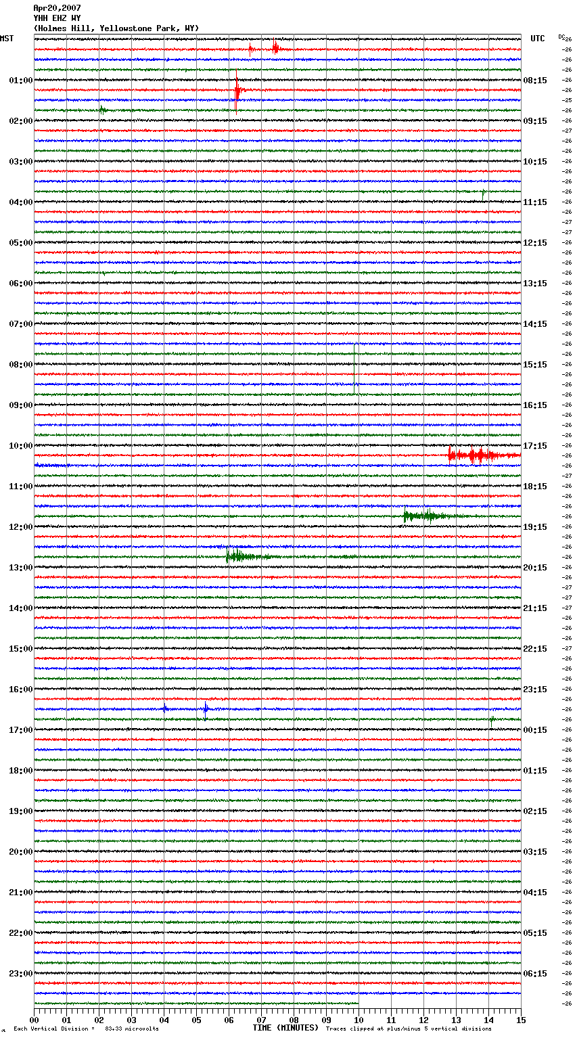The width and height of the screenshot is (575, 1038).
Task: Click the Traces clipped at plus/minus 5 divisions note
Action: pyautogui.click(x=409, y=1029)
